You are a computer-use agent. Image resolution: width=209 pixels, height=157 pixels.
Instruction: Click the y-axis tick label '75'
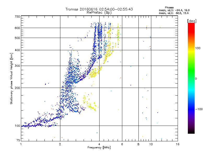18,140
